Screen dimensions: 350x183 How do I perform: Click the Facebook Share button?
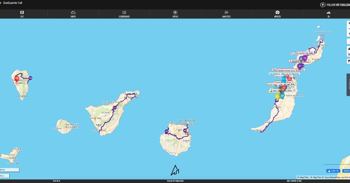tap(346, 171)
